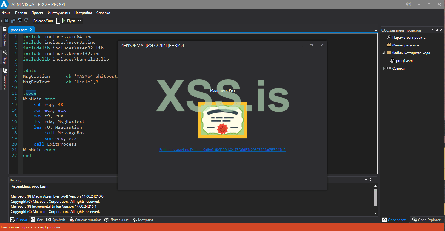Click the ASM Visual Pro logo icon

pyautogui.click(x=5, y=4)
